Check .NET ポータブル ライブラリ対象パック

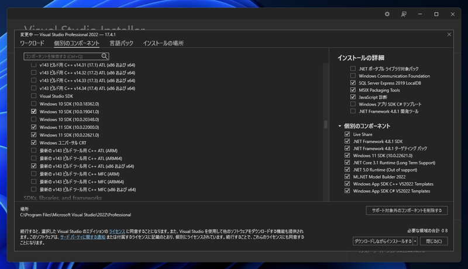(353, 68)
